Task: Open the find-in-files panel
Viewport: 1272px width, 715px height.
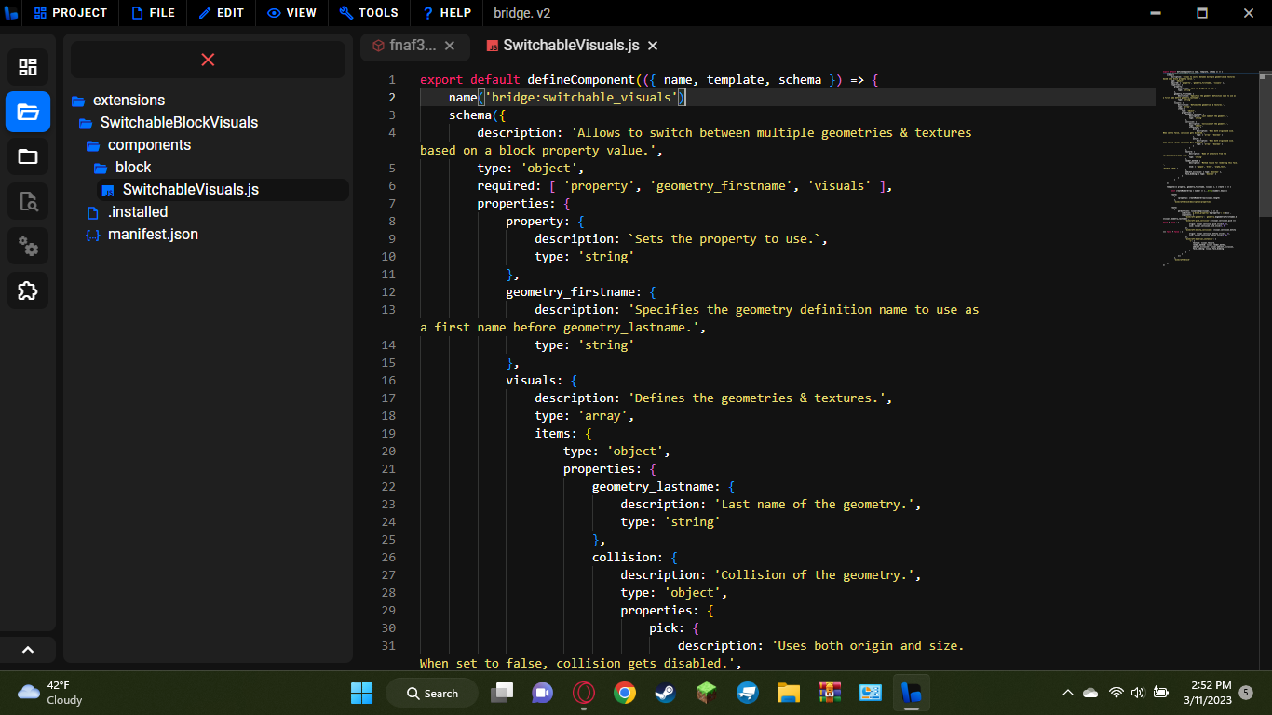Action: (28, 201)
